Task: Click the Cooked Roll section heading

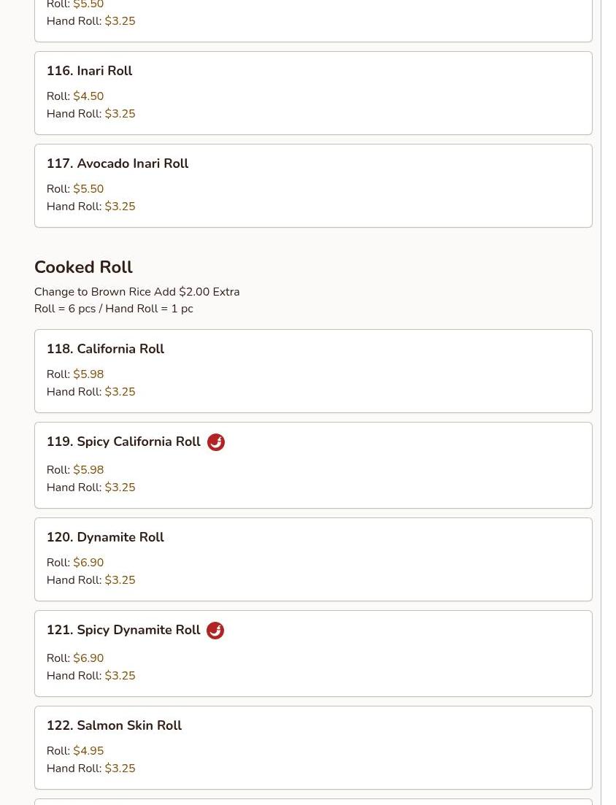Action: [x=83, y=267]
